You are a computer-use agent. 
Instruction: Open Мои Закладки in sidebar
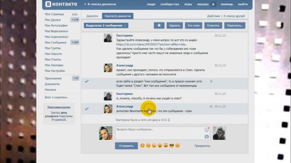coord(54,65)
